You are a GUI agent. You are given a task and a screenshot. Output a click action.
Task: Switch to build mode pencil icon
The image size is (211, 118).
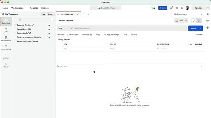194,21
